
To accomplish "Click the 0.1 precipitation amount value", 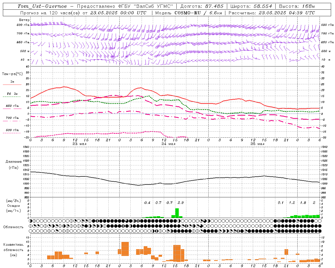I will [x=281, y=203].
